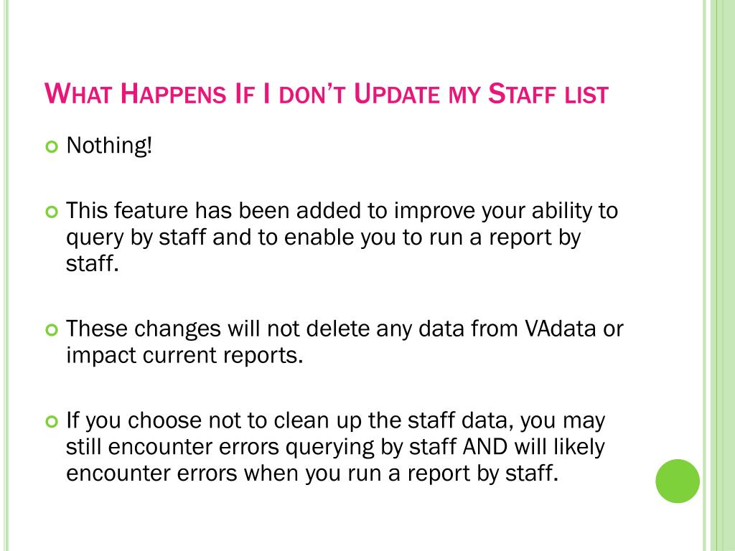This screenshot has width=735, height=551.
Task: Click the bullet beside "These changes will not delete"
Action: click(52, 330)
